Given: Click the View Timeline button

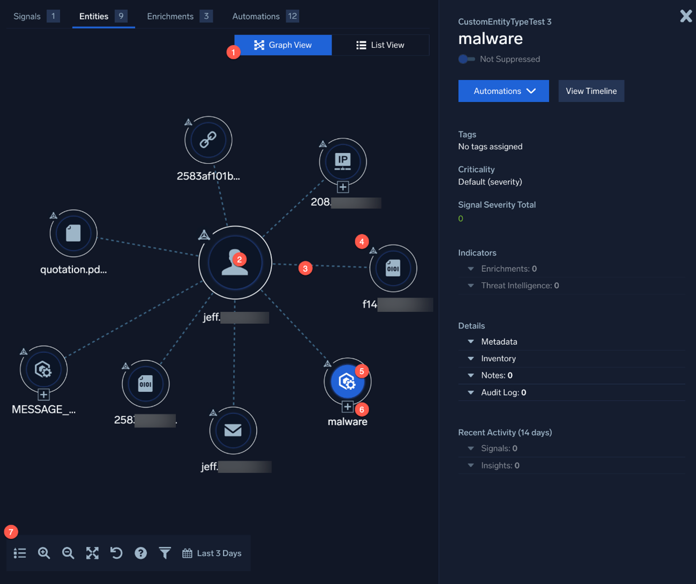Looking at the screenshot, I should pyautogui.click(x=591, y=91).
